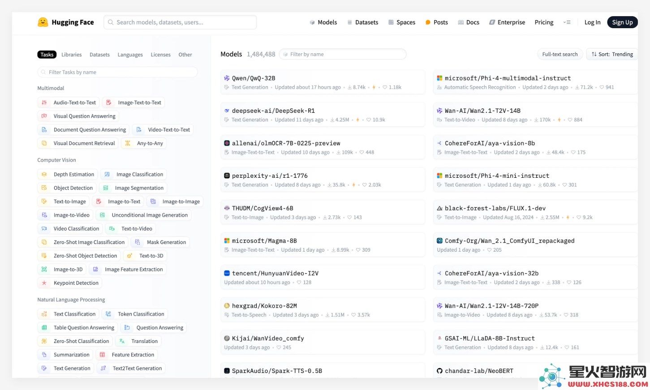Focus the Filter Tasks by name field
The image size is (650, 390).
pyautogui.click(x=117, y=72)
